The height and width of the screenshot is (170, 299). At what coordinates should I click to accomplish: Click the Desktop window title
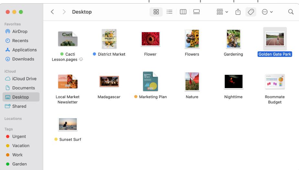pos(82,12)
